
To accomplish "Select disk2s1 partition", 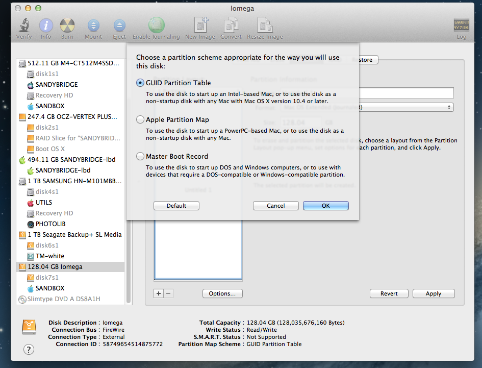I will pos(70,128).
